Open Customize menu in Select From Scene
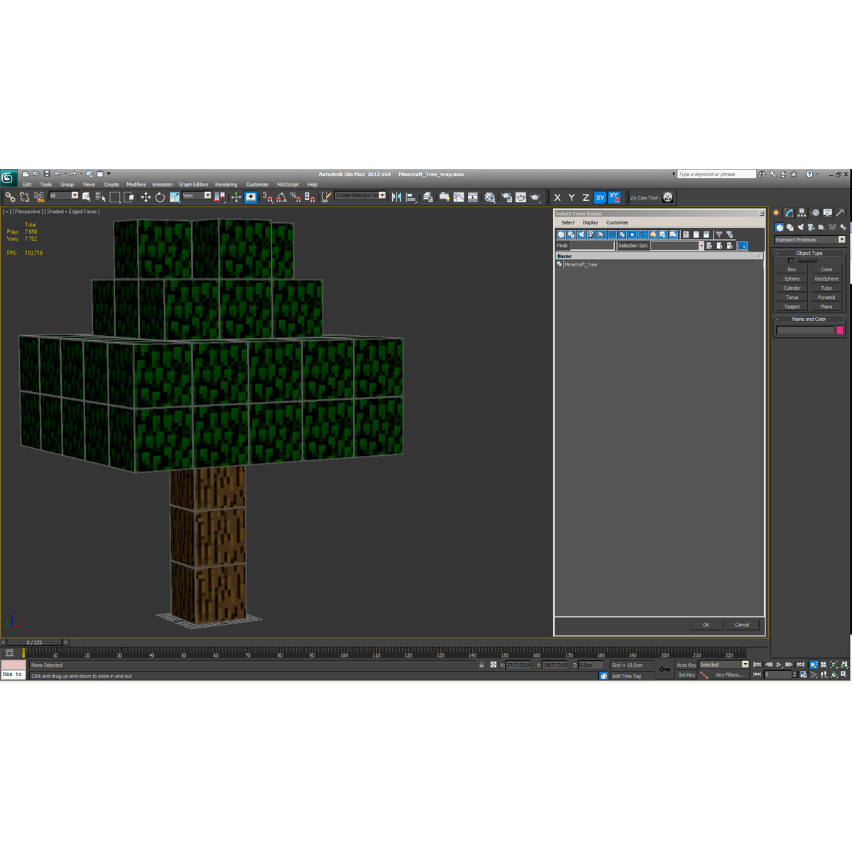The width and height of the screenshot is (852, 852). (x=617, y=223)
